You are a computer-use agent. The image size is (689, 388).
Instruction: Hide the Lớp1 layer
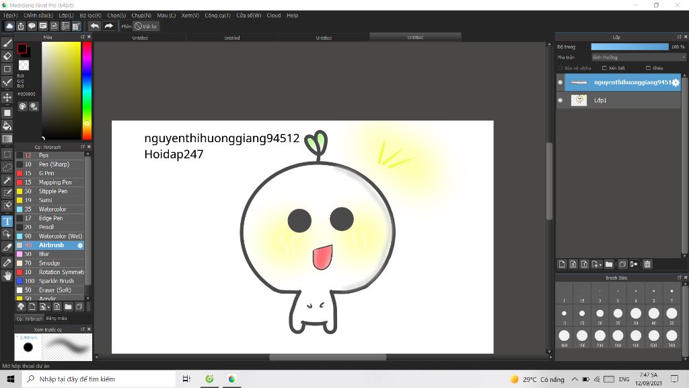pyautogui.click(x=560, y=100)
